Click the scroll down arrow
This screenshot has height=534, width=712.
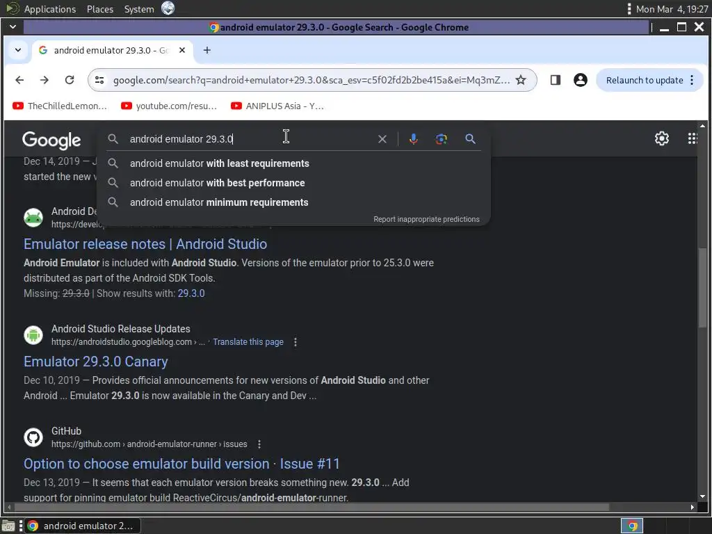(702, 496)
